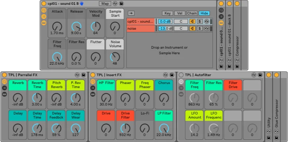Open the Key zone editor

click(x=167, y=13)
